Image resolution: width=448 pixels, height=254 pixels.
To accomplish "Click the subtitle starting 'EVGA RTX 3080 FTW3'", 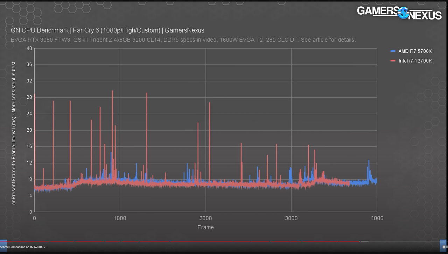I will pos(183,40).
